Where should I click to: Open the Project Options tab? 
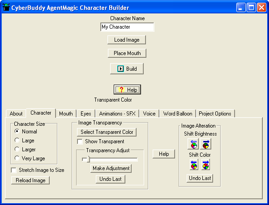click(x=215, y=114)
